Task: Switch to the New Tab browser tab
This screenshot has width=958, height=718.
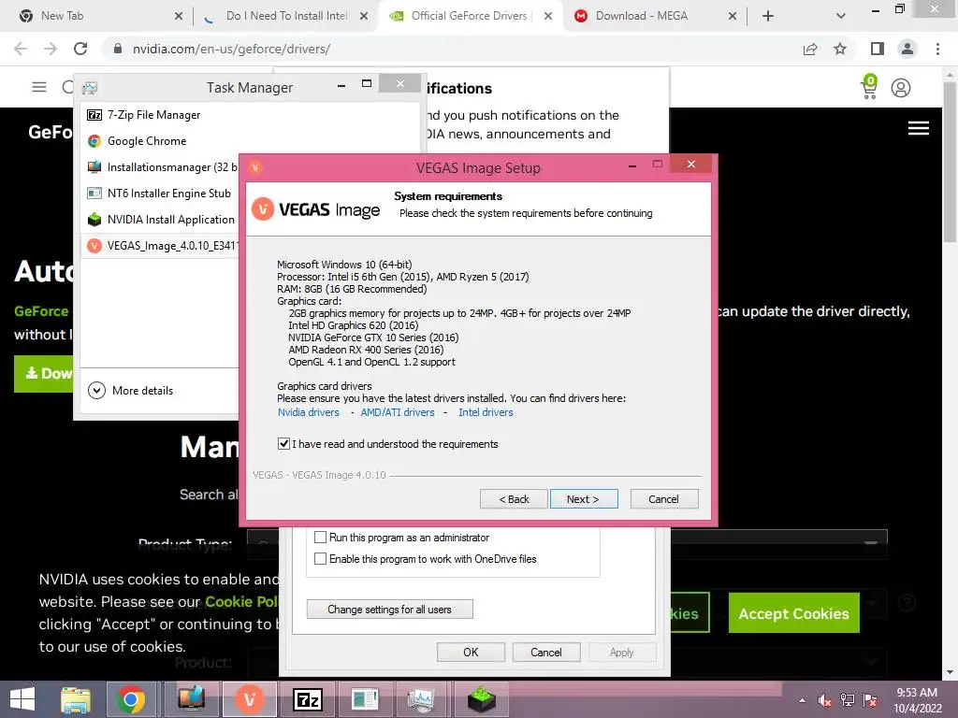Action: coord(97,16)
